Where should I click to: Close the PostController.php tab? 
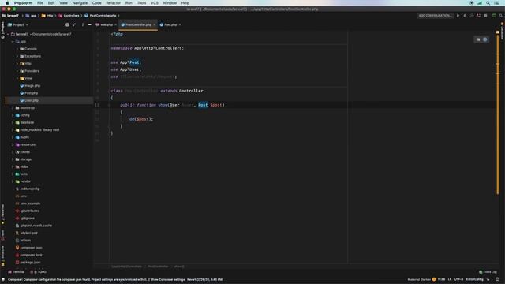(x=155, y=24)
